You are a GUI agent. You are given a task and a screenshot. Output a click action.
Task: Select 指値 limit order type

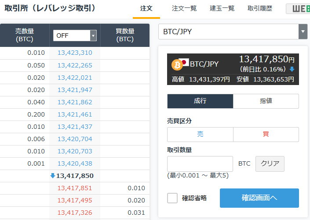click(x=266, y=101)
